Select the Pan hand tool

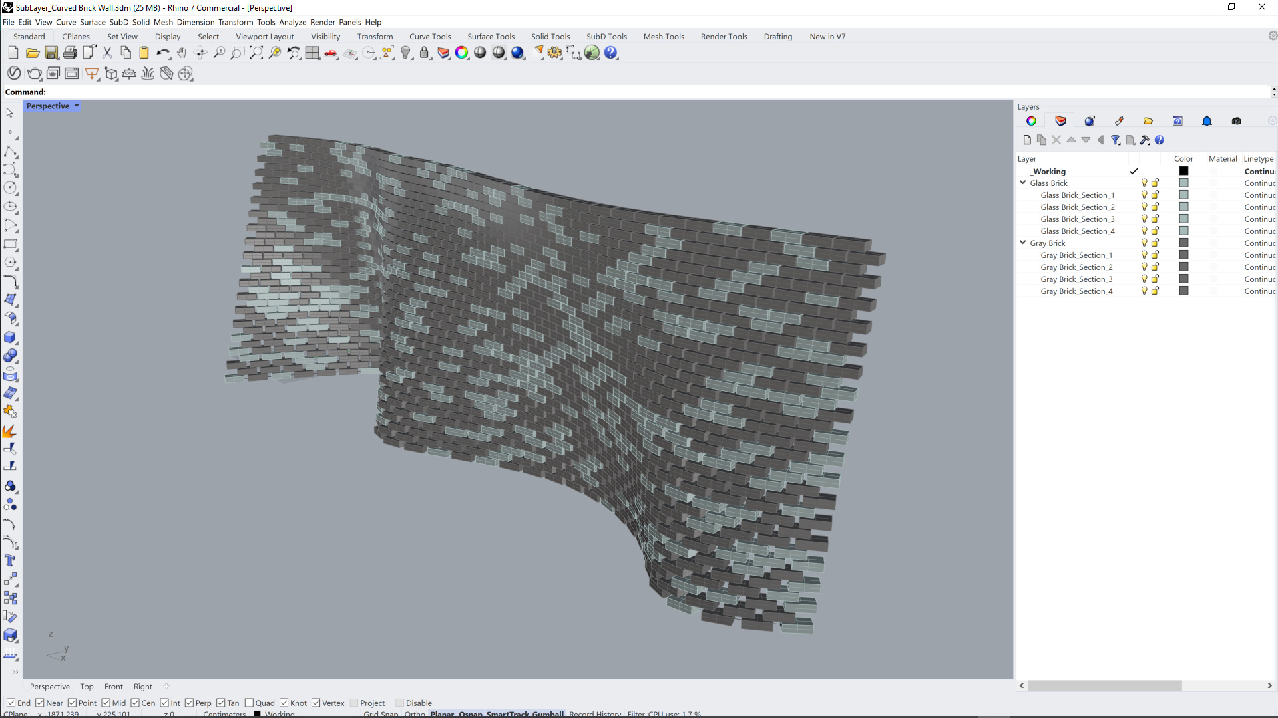[182, 53]
